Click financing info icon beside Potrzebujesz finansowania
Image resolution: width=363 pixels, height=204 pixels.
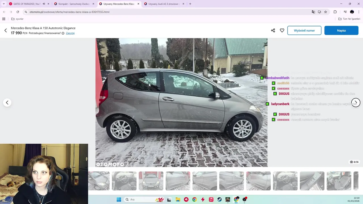tap(63, 33)
